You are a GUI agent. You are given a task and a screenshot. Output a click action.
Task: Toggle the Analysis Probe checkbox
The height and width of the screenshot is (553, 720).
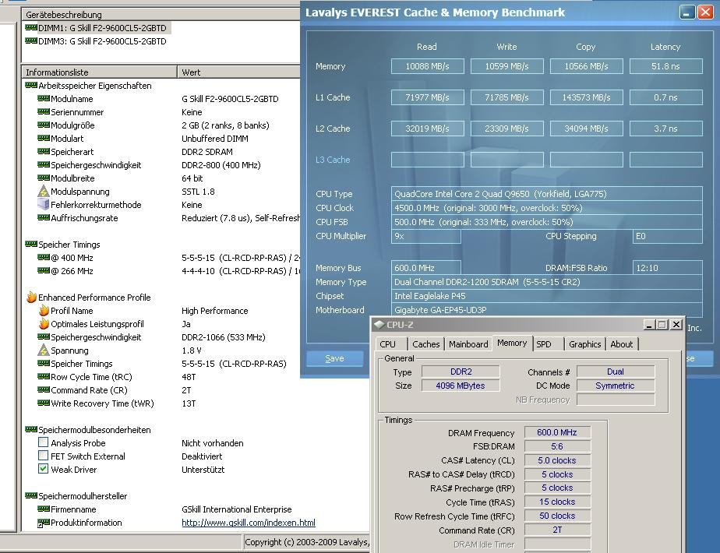(43, 442)
